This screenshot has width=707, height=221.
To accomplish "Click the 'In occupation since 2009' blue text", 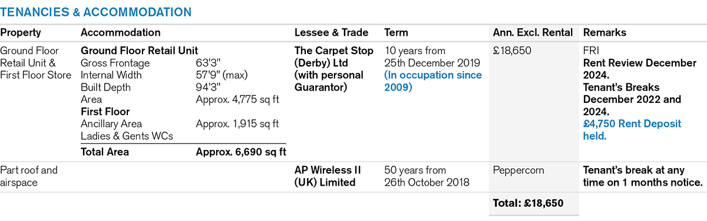I will coord(433,81).
